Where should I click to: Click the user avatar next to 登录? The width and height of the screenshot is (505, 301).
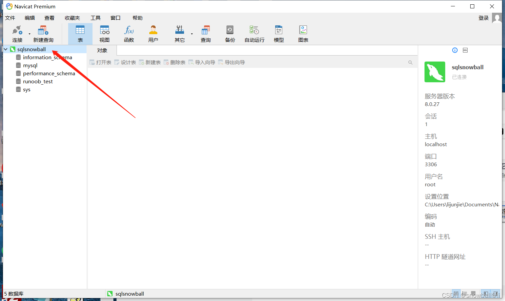[x=497, y=18]
